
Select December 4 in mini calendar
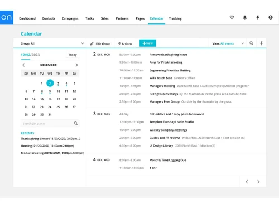click(x=66, y=84)
